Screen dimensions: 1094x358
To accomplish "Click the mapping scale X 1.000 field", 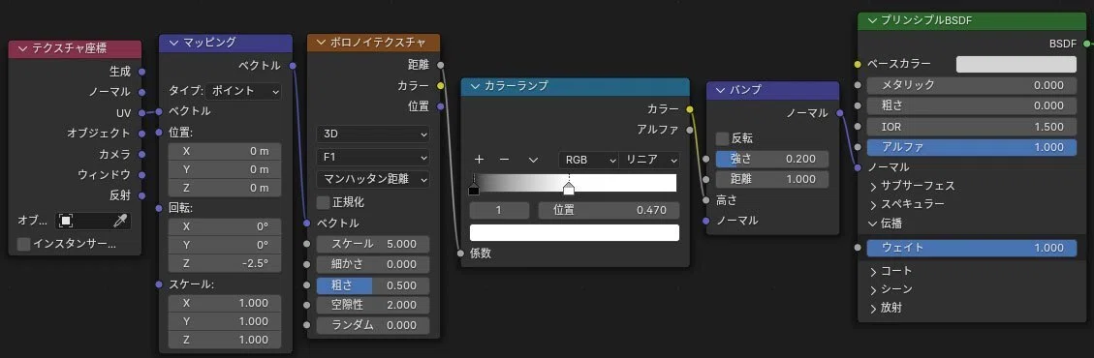I will (x=225, y=303).
